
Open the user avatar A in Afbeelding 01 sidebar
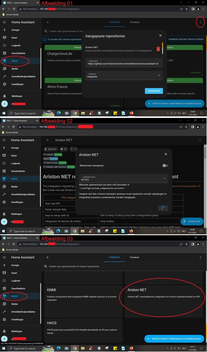[x=4, y=104]
